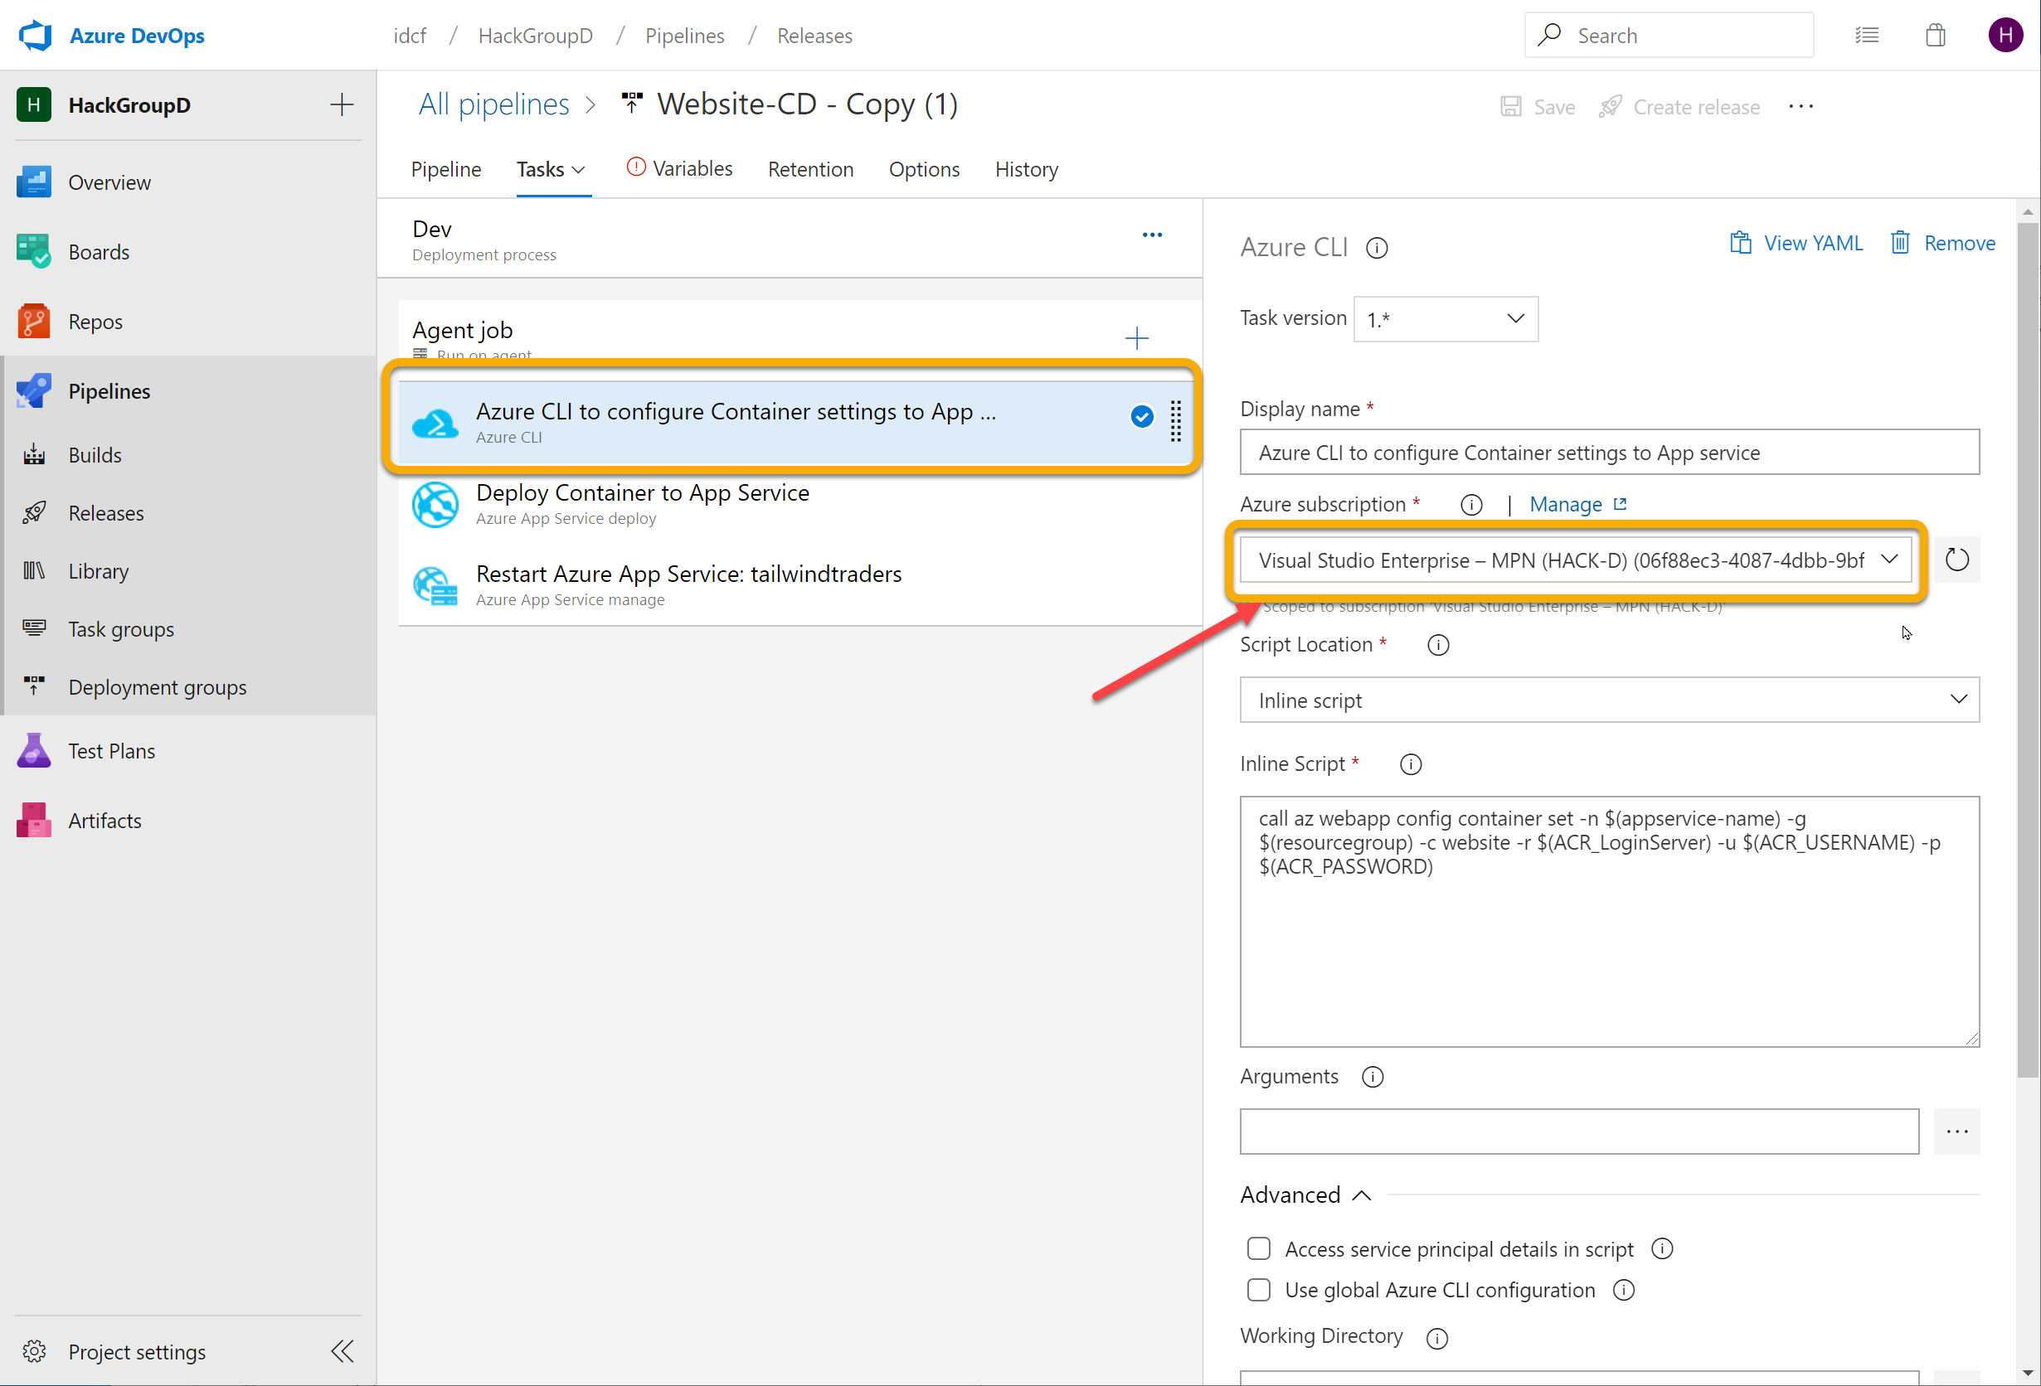Show info icon for Script Location
Image resolution: width=2041 pixels, height=1386 pixels.
[1438, 645]
